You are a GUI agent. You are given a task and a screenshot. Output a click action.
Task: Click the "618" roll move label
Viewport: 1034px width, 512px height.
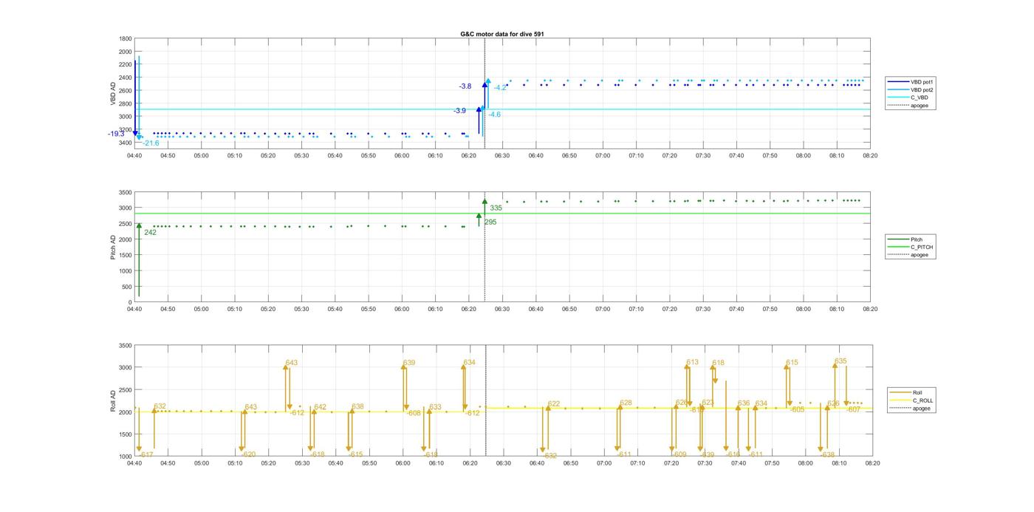(x=718, y=363)
